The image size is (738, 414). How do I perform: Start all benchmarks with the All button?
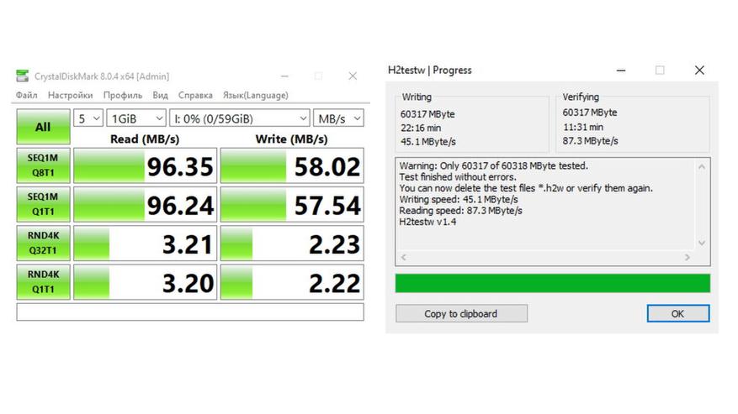tap(43, 127)
